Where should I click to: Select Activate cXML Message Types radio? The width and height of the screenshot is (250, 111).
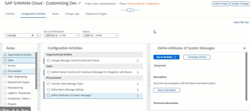(x=48, y=84)
